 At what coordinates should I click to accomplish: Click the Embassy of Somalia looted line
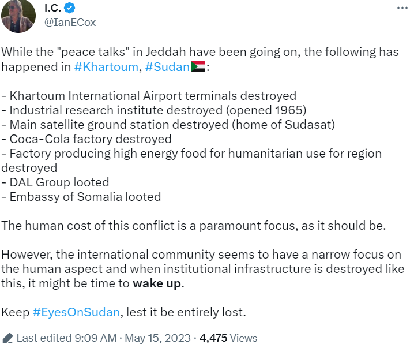[x=81, y=197]
